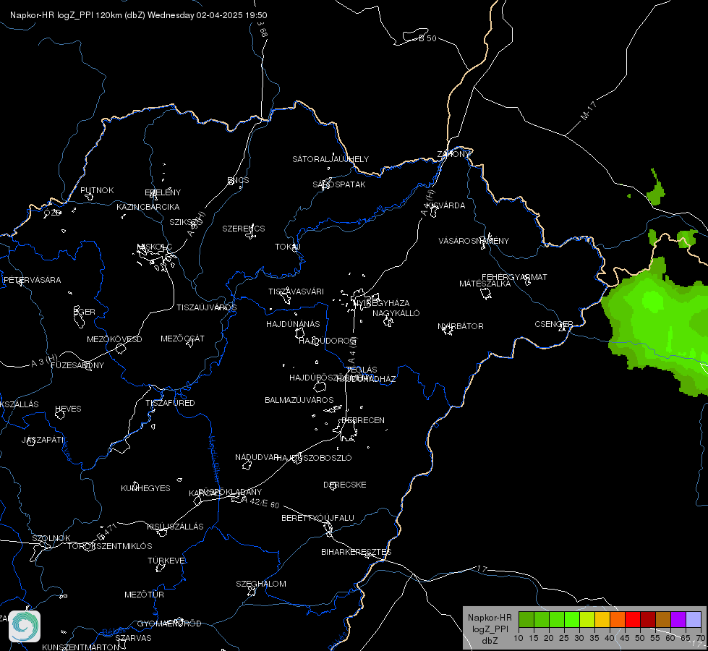
Task: Click the NYÍRBÁTOR label
Action: pyautogui.click(x=461, y=326)
